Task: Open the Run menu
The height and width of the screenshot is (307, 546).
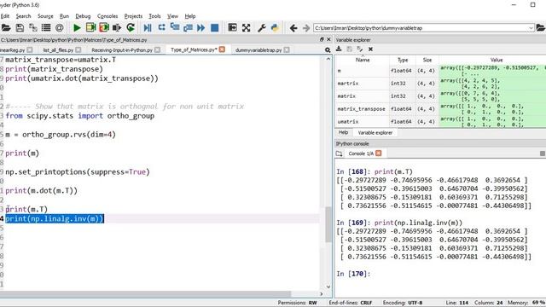Action: (64, 16)
